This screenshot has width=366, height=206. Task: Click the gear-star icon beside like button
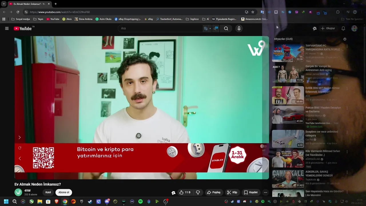(x=173, y=193)
